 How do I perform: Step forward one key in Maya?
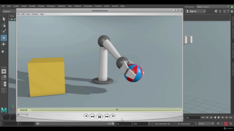click(x=223, y=118)
